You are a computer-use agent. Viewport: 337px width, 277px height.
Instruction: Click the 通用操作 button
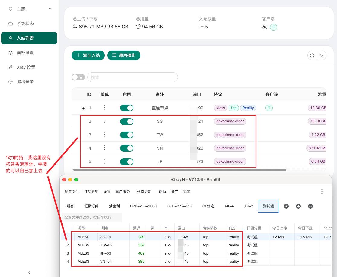point(124,55)
